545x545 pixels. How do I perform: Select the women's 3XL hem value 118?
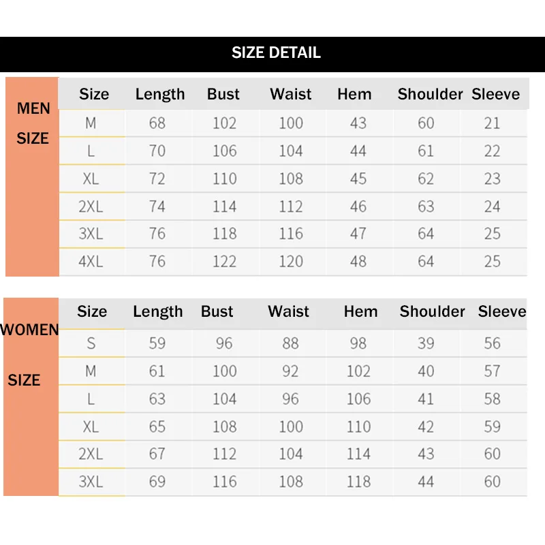[358, 482]
